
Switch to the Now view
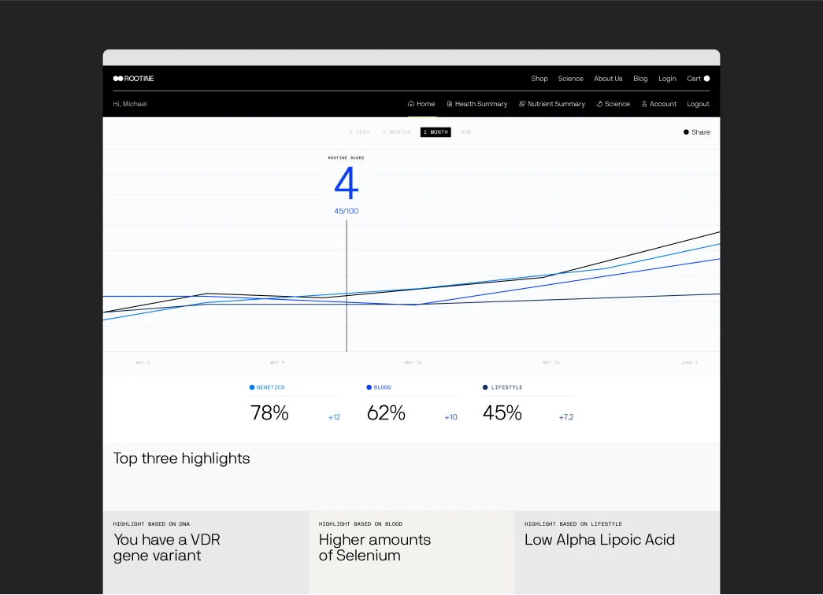click(466, 132)
